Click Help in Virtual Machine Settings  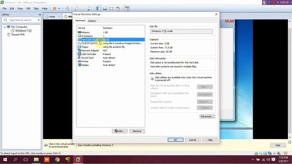click(210, 140)
